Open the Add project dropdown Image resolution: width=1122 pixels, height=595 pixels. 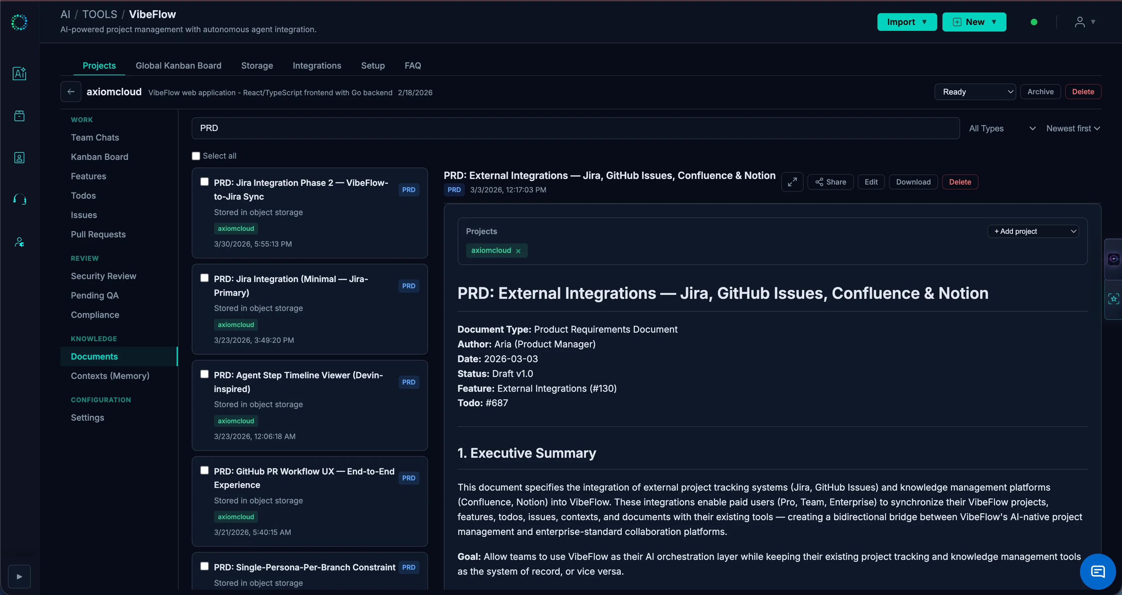pos(1033,231)
